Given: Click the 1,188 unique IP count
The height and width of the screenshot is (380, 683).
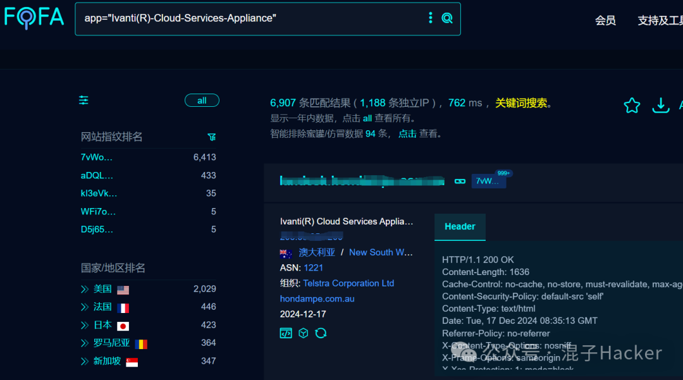Looking at the screenshot, I should (x=372, y=103).
